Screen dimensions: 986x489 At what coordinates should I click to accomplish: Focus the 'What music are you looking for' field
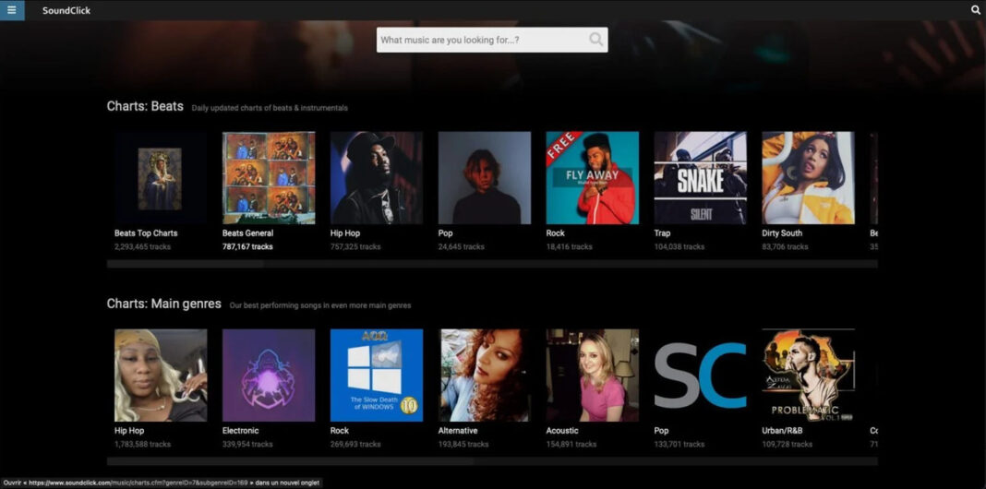(x=492, y=40)
